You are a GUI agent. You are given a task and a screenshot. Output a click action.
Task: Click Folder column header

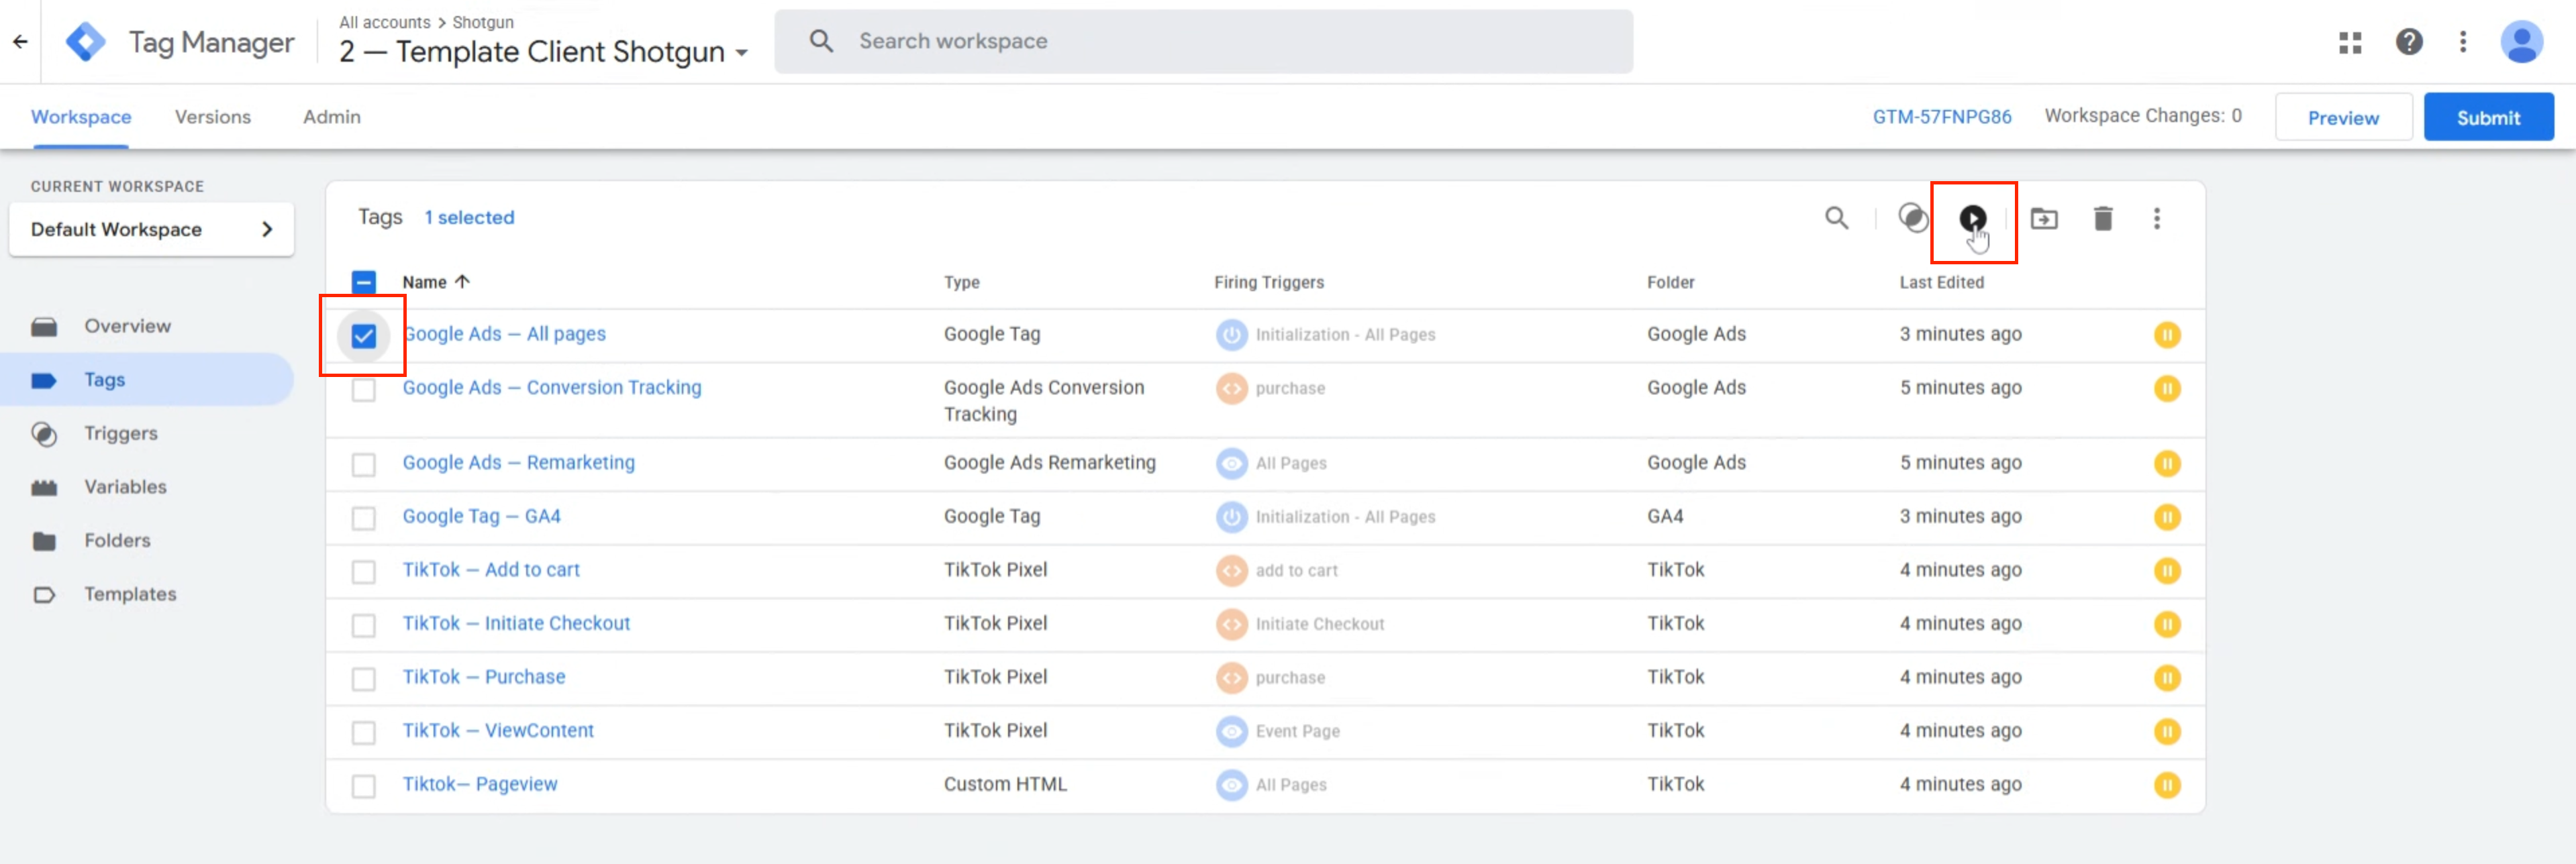coord(1670,282)
